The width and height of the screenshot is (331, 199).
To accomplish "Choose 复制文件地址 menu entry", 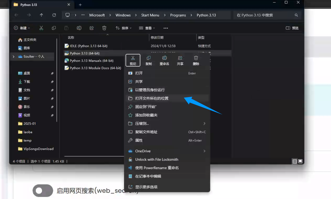I will (167, 132).
